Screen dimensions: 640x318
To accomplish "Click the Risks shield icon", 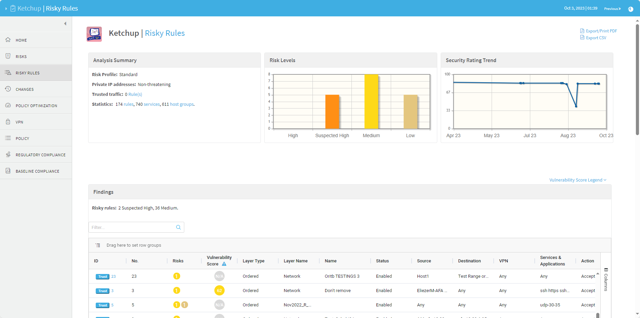I will (8, 56).
